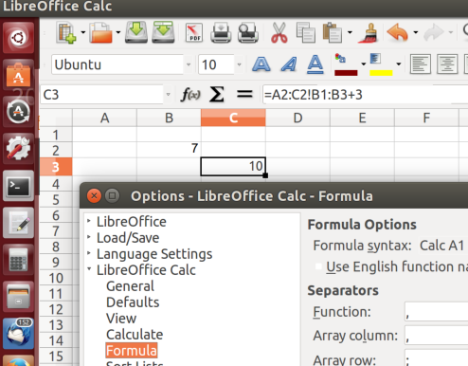Click the Print icon
Image resolution: width=468 pixels, height=366 pixels.
(x=221, y=32)
